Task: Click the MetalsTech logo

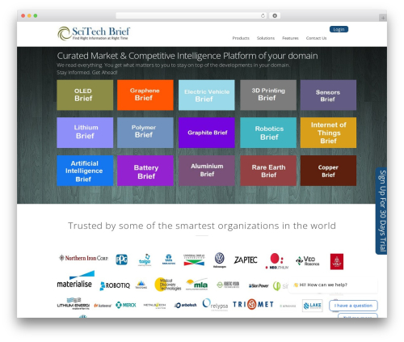Action: pos(154,306)
